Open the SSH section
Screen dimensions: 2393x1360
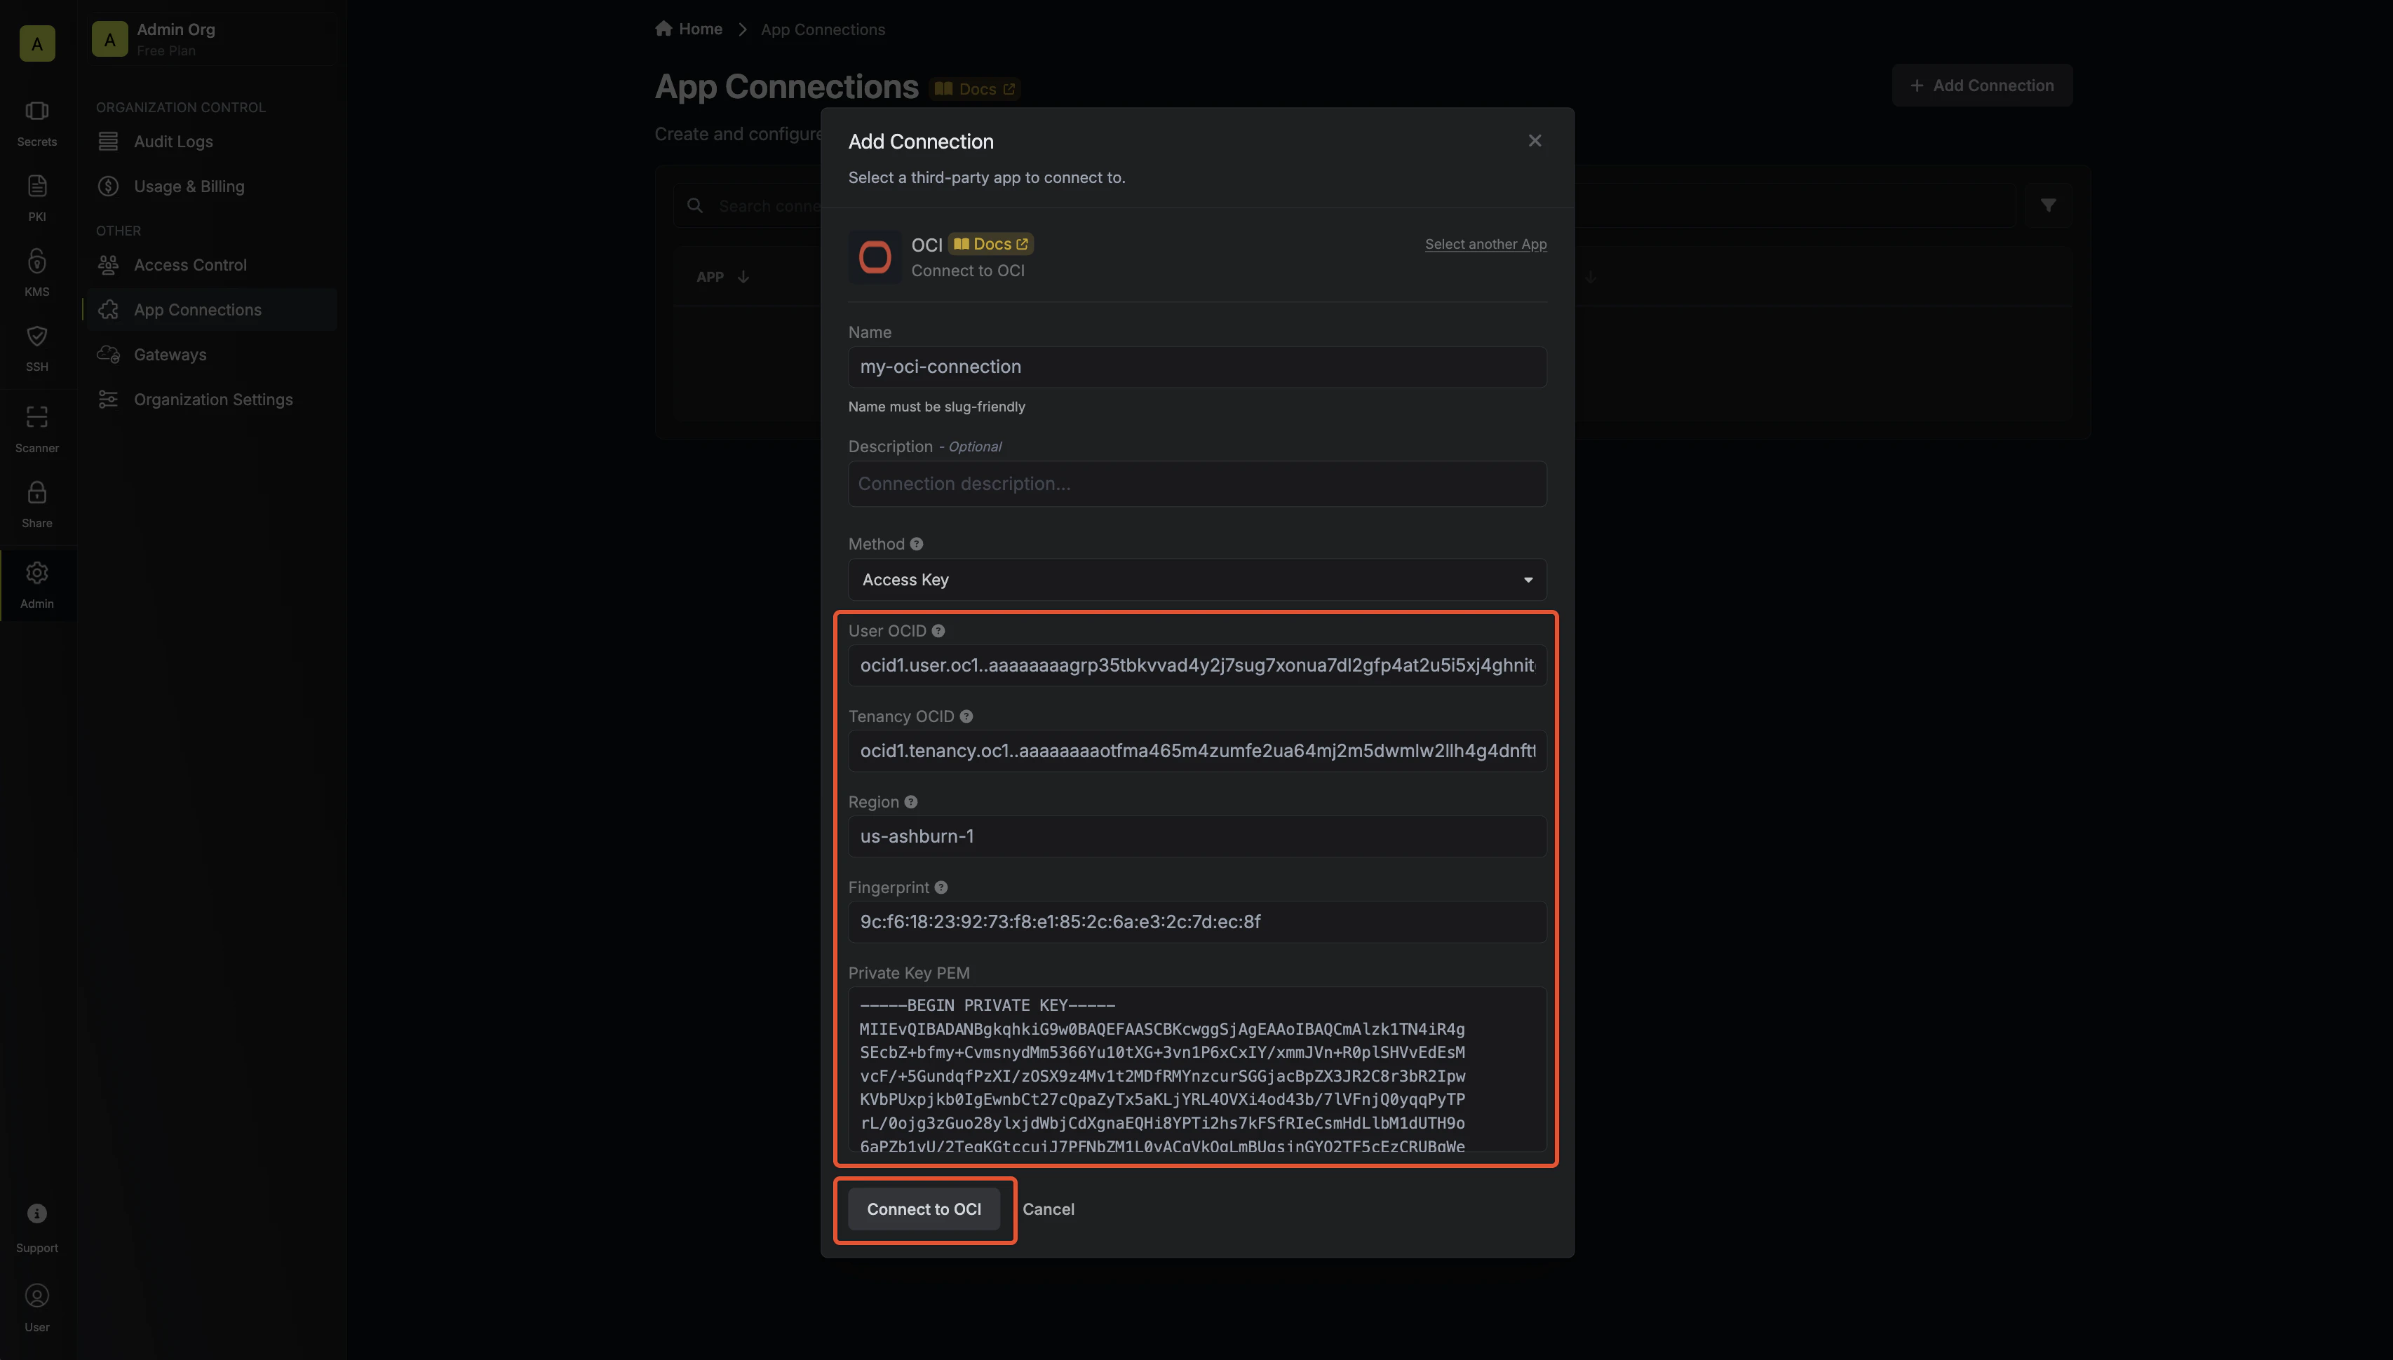tap(36, 348)
